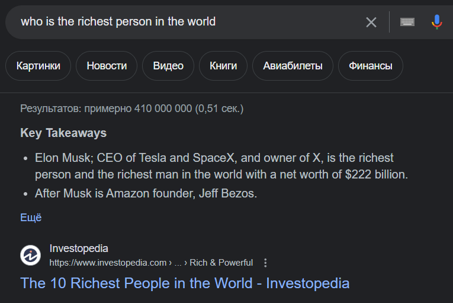The height and width of the screenshot is (303, 453).
Task: Click the Jeff Bezos bullet text
Action: pos(146,194)
